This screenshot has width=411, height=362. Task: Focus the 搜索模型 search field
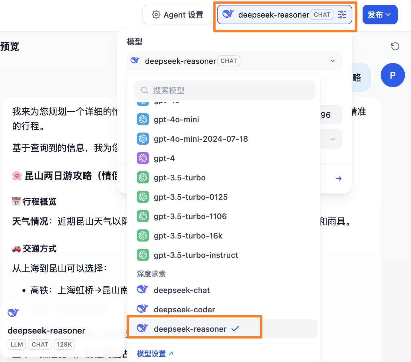[x=225, y=90]
